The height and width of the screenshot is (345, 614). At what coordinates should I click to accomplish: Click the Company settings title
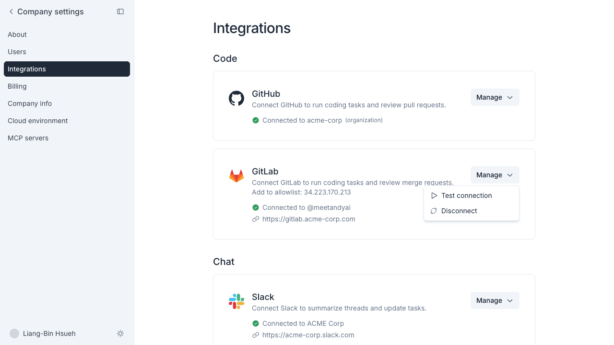click(x=50, y=11)
